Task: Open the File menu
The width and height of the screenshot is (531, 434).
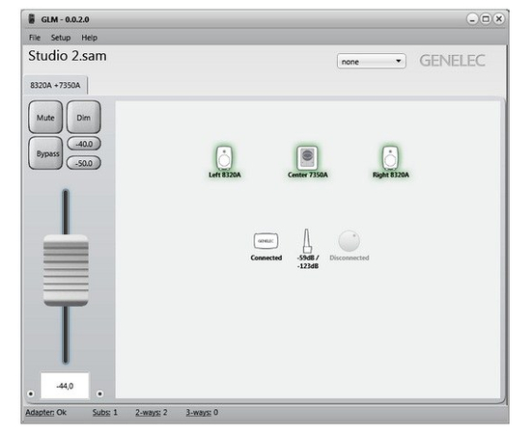Action: tap(35, 38)
